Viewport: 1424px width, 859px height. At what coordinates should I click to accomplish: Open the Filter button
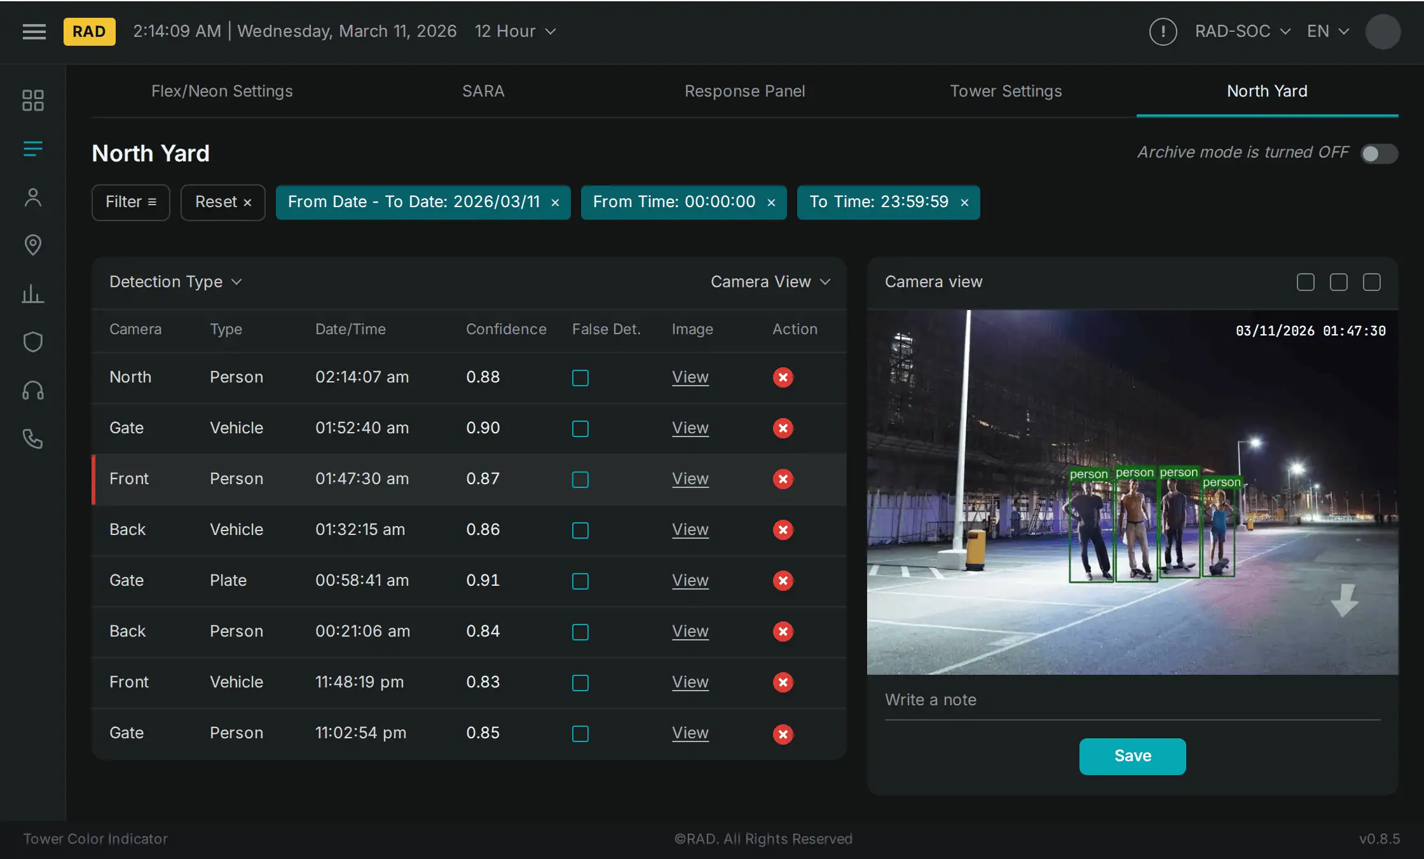tap(131, 203)
